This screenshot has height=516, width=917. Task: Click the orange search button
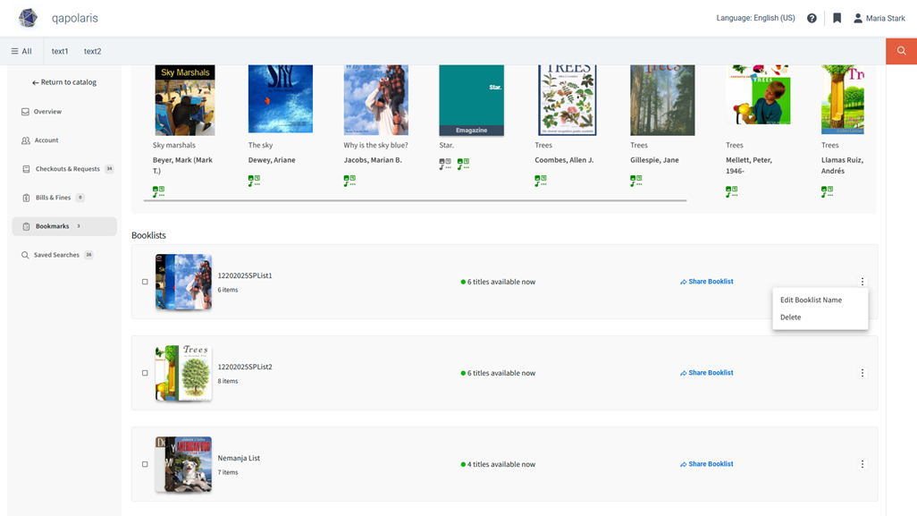pyautogui.click(x=901, y=51)
